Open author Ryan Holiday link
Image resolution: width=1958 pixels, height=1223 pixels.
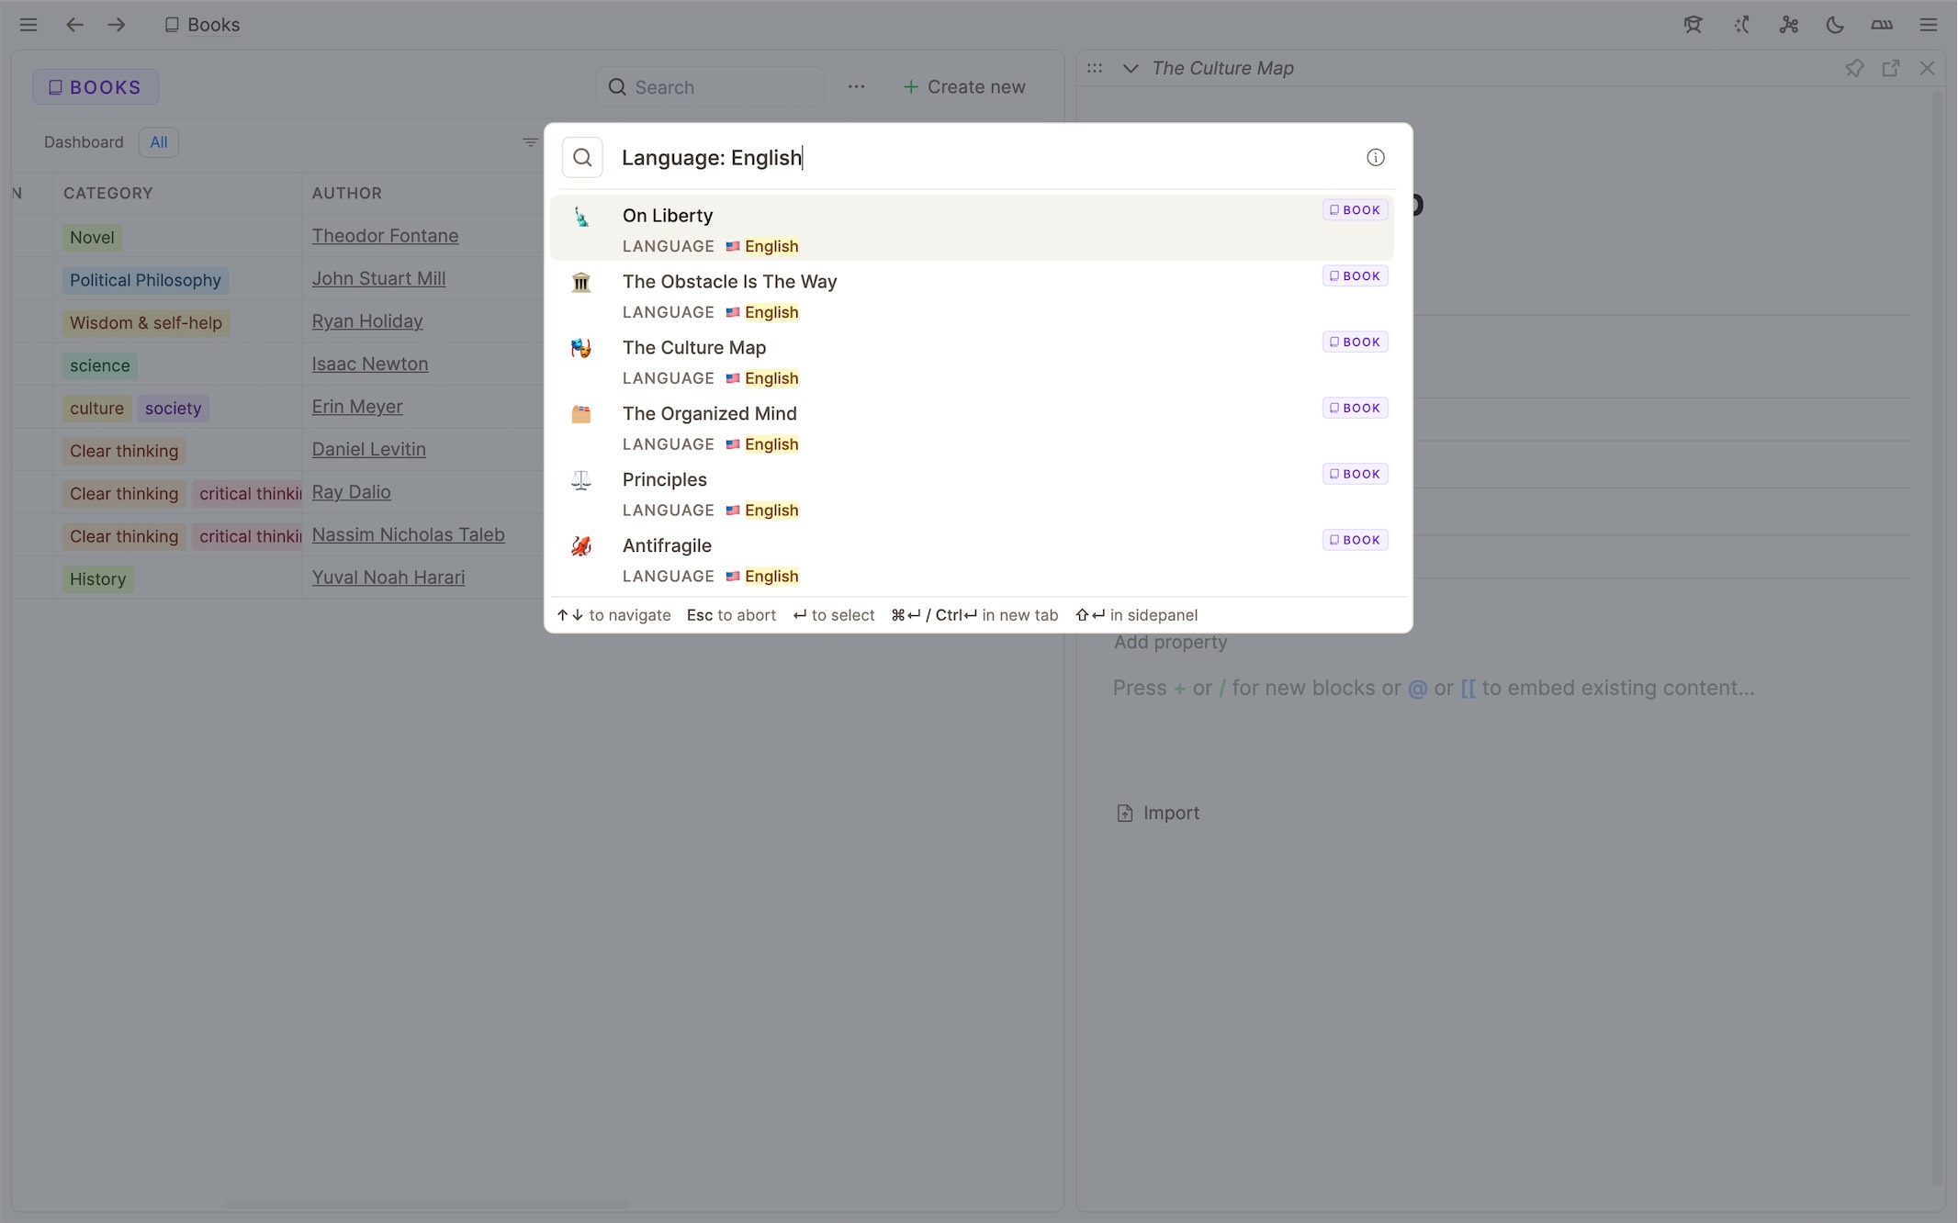coord(367,321)
